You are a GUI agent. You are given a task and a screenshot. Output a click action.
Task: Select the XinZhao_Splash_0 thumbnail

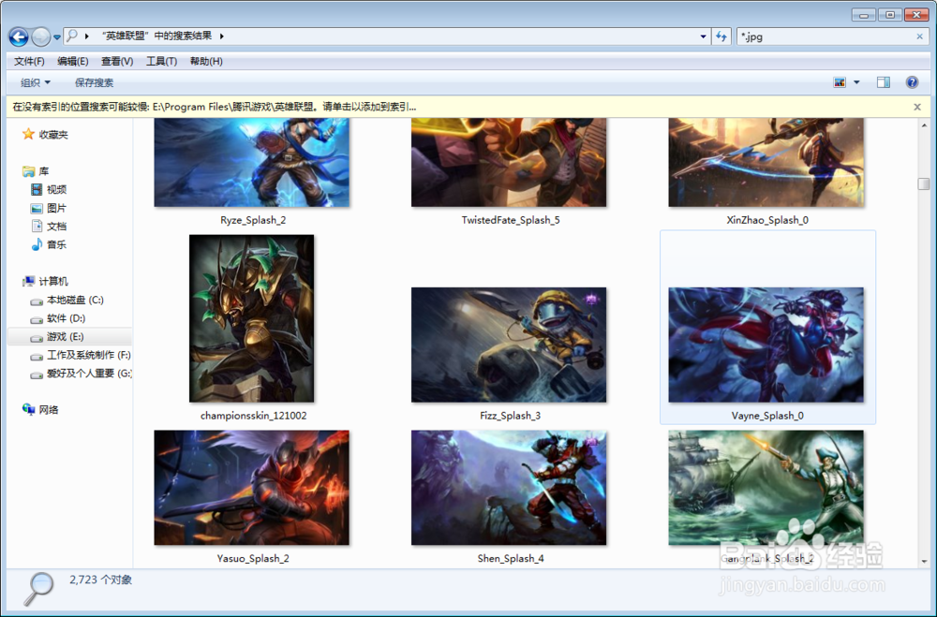point(766,163)
